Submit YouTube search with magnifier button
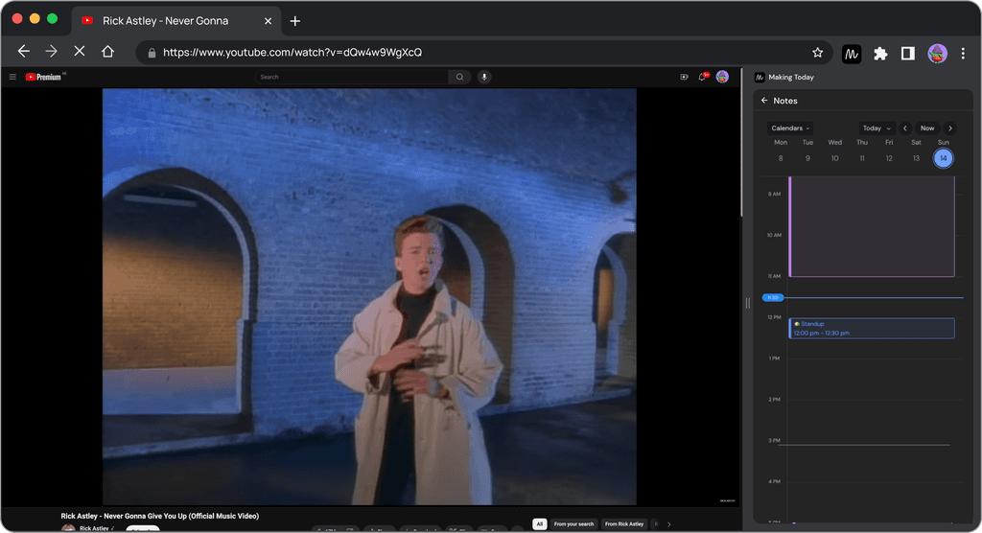The height and width of the screenshot is (533, 982). [x=459, y=77]
